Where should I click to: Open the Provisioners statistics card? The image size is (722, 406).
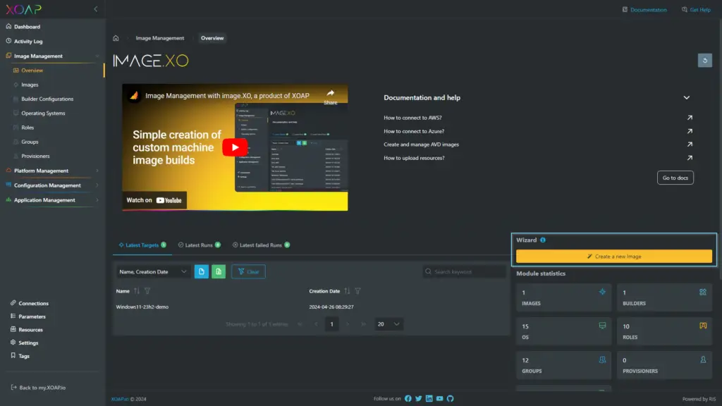click(664, 365)
